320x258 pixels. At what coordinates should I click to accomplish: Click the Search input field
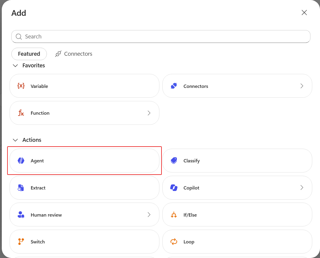pyautogui.click(x=161, y=37)
